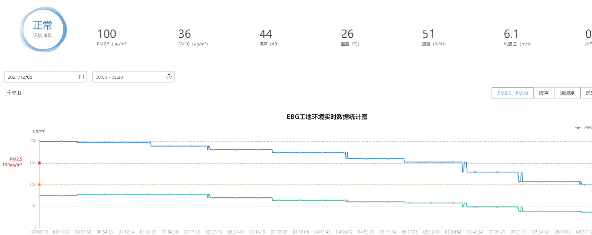Click the orange 100 threshold marker dot
The height and width of the screenshot is (235, 592).
(x=39, y=185)
